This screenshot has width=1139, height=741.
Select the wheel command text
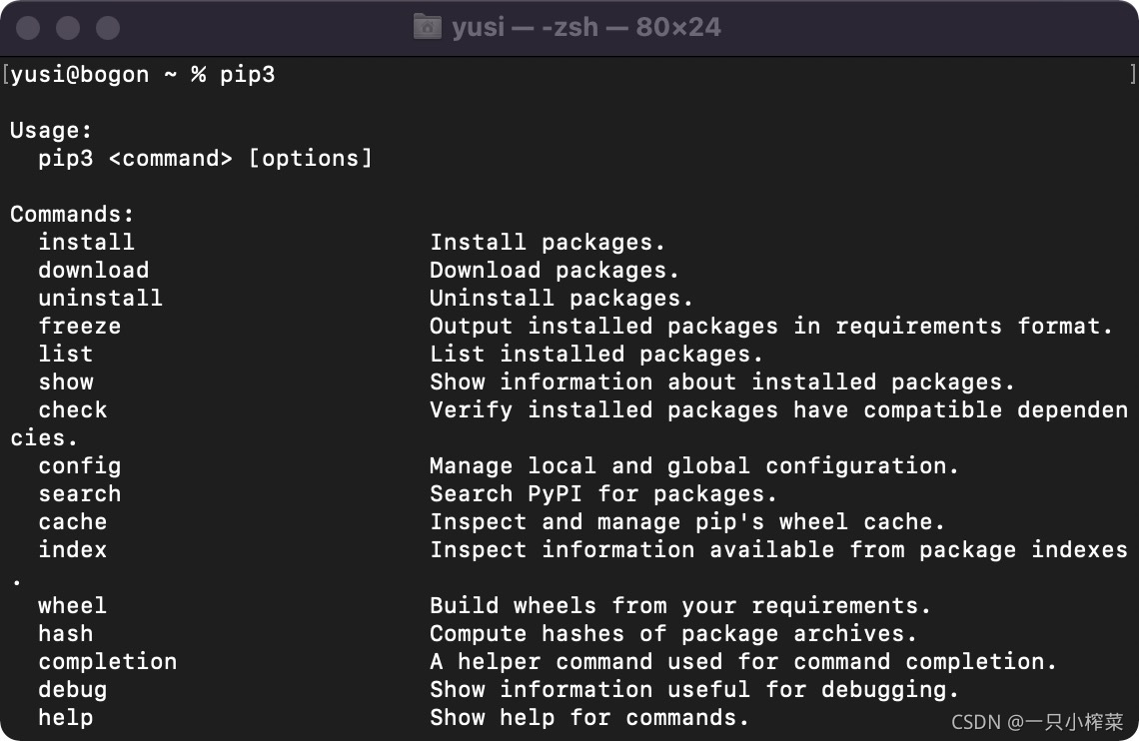(x=72, y=605)
